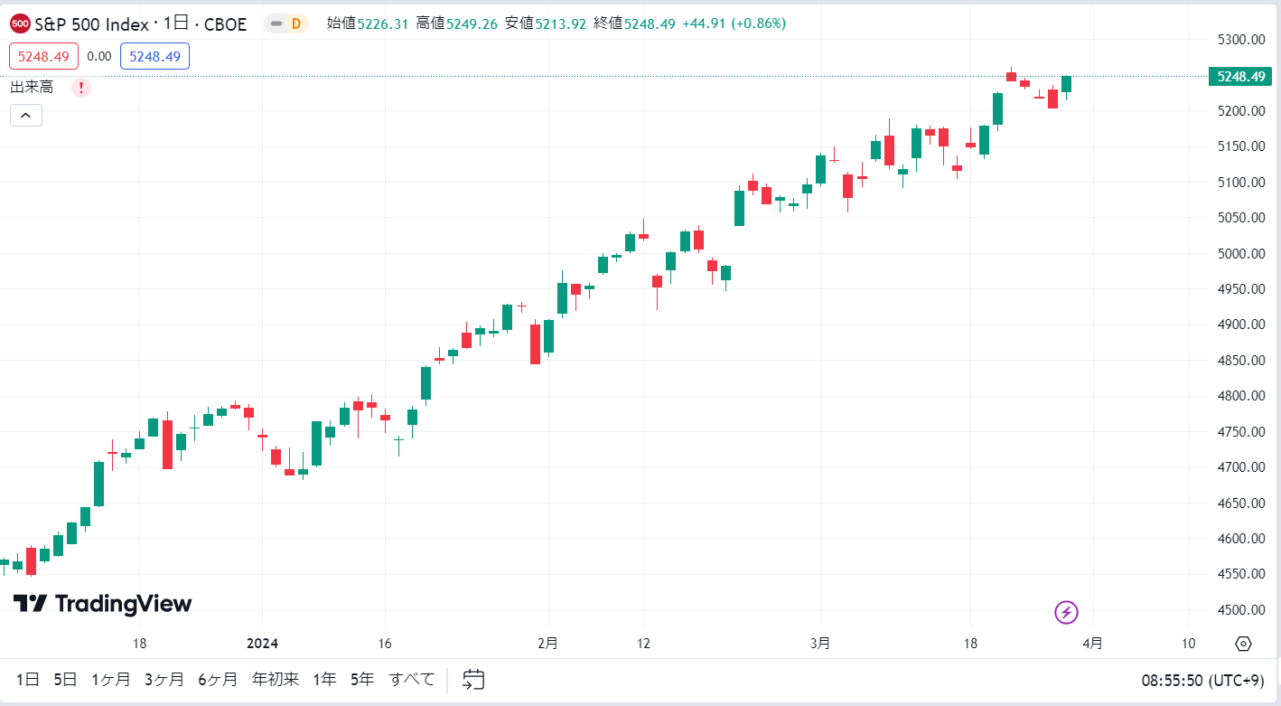The height and width of the screenshot is (706, 1281).
Task: Open the timezone menu showing 08:55:50 (UTC+9)
Action: [x=1202, y=680]
